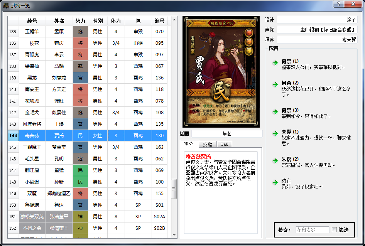
Task: Select the highlighted 毒蔷薇 cell
Action: coord(32,136)
